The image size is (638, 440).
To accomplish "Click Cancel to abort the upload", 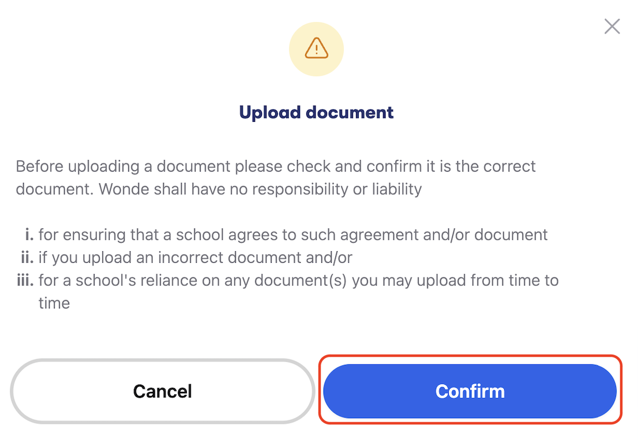I will point(162,391).
